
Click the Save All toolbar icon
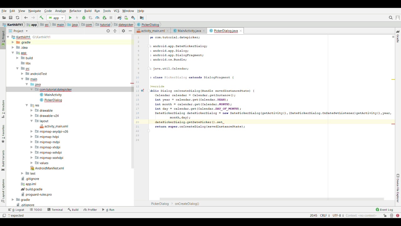coord(11,18)
